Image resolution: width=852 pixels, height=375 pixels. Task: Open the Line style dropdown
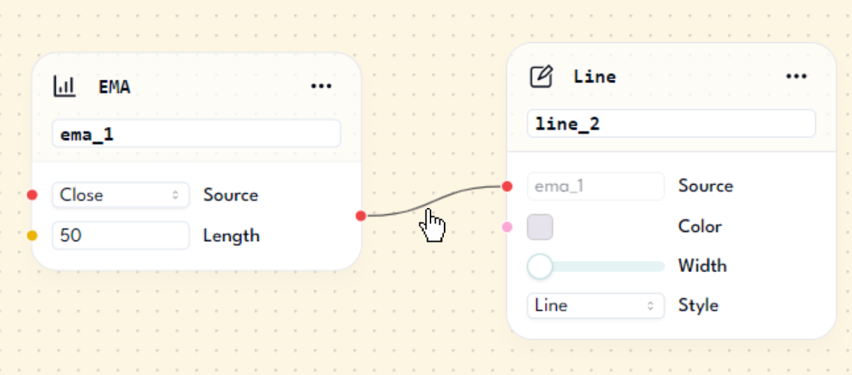pyautogui.click(x=596, y=306)
